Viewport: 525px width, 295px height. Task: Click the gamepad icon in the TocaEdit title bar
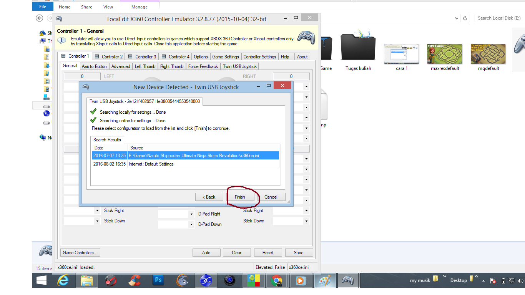tap(59, 19)
